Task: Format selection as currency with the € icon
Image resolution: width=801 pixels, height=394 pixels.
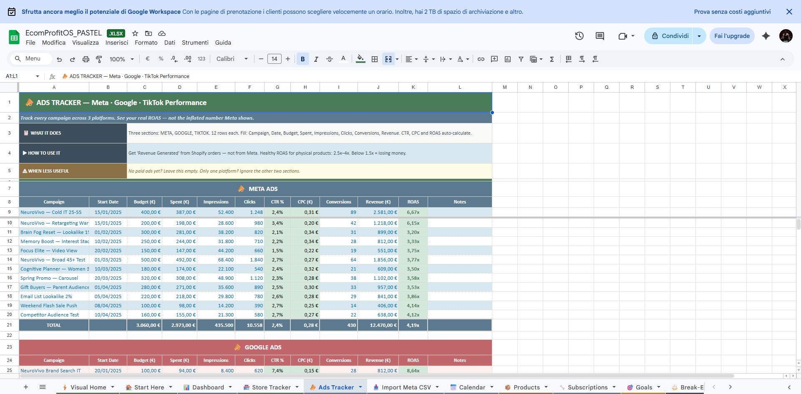Action: pyautogui.click(x=147, y=59)
